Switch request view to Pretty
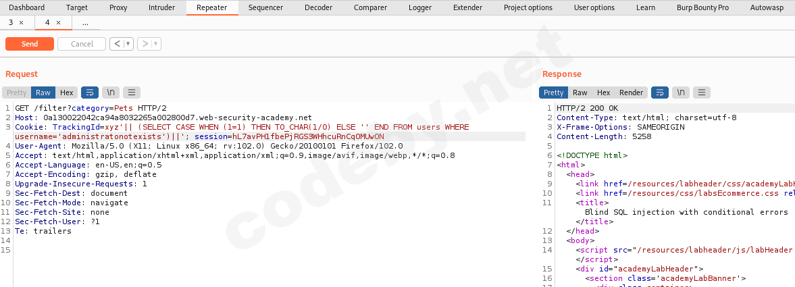The height and width of the screenshot is (287, 795). coord(17,93)
